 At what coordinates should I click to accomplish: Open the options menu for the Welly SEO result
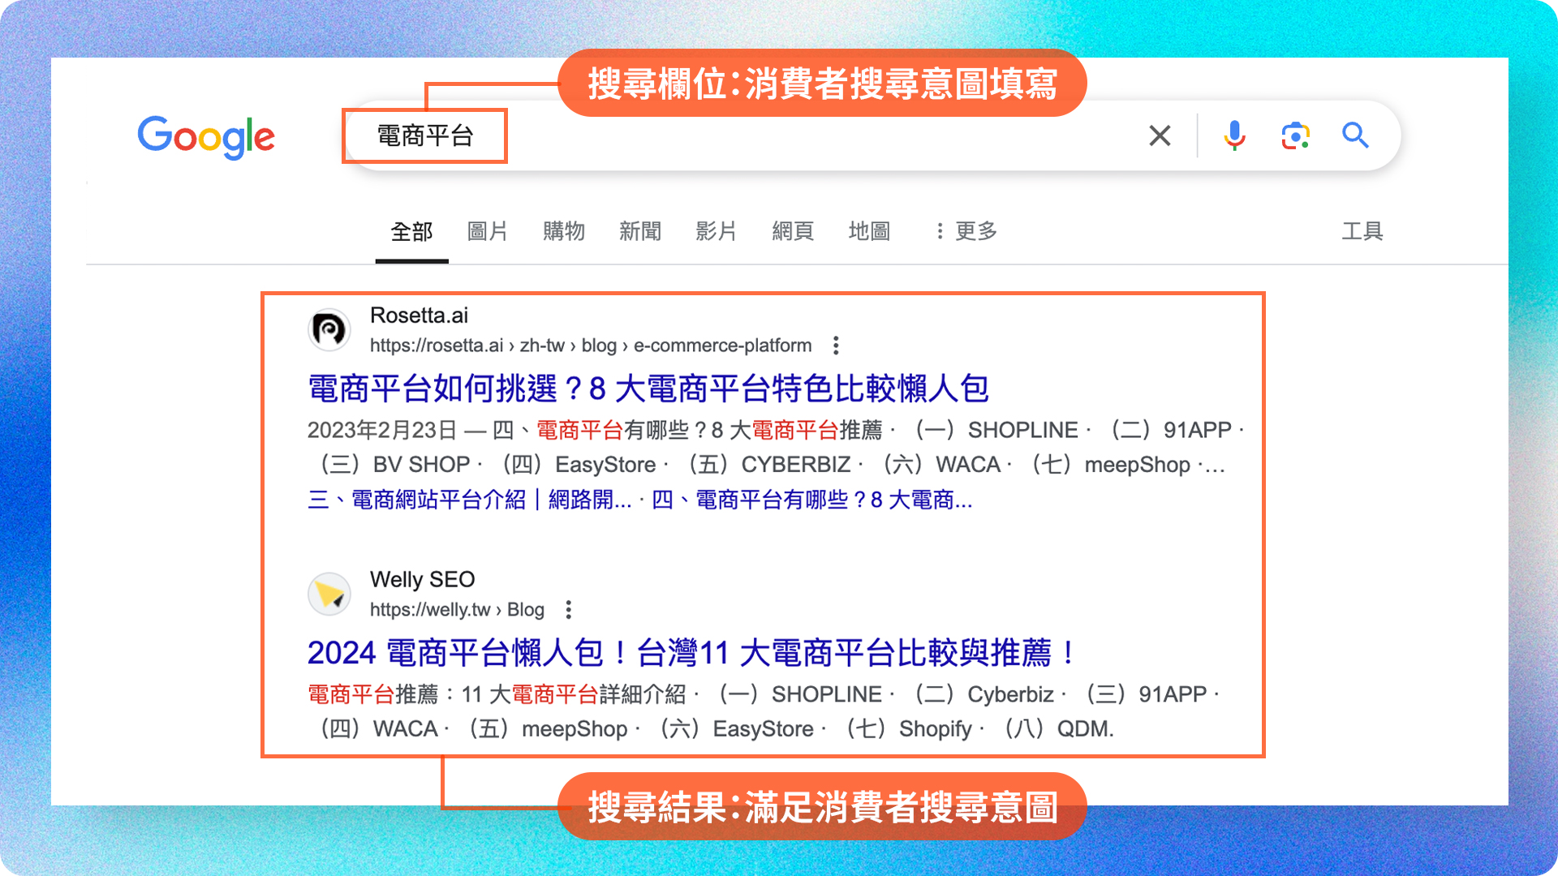pos(569,609)
